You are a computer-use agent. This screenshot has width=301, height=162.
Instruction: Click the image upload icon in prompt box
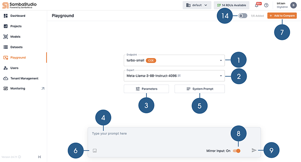pos(95,150)
